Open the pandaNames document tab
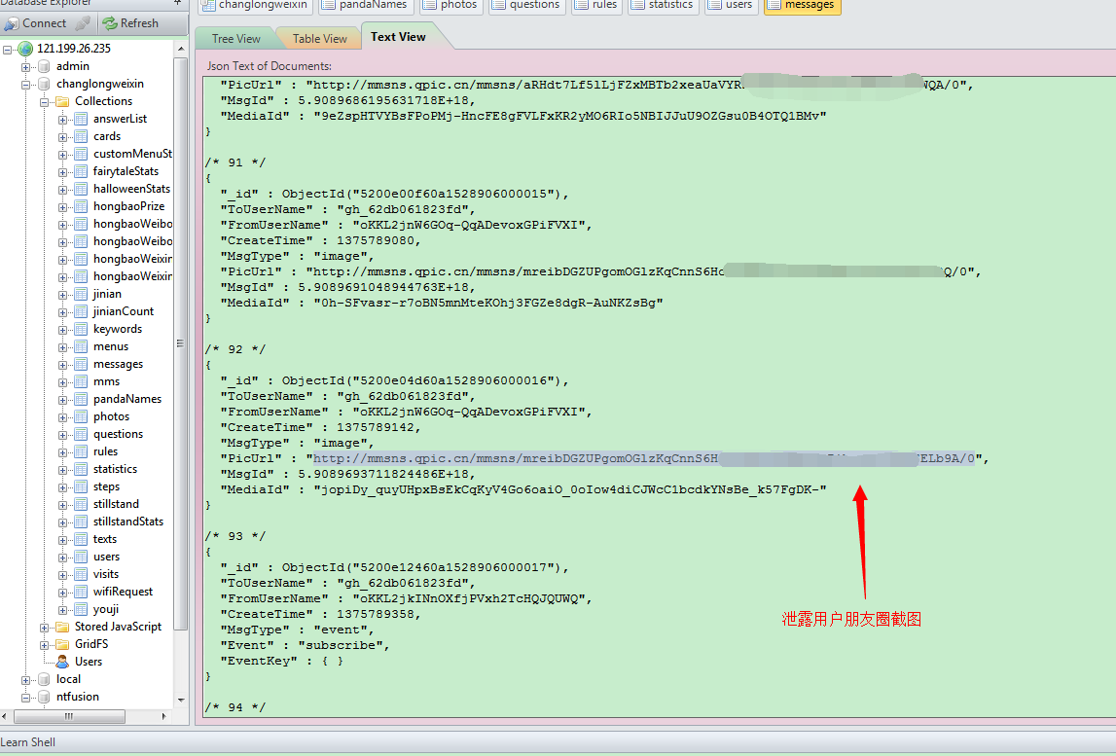The image size is (1116, 756). tap(366, 5)
